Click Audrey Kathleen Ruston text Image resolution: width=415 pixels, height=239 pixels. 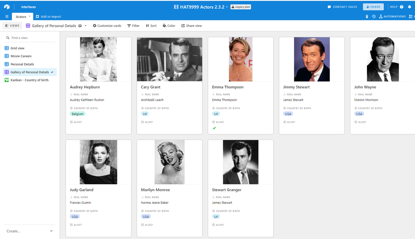pyautogui.click(x=87, y=100)
